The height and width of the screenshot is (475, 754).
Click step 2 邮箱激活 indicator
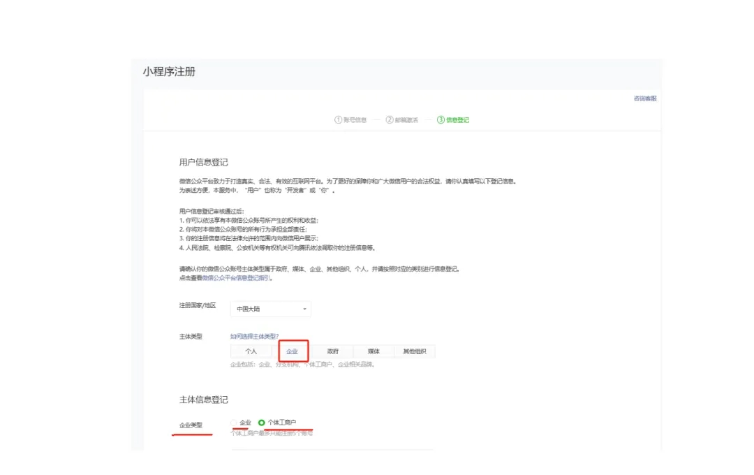(x=401, y=120)
